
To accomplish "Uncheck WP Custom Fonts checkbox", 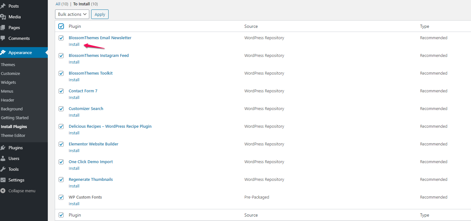I will (x=61, y=197).
